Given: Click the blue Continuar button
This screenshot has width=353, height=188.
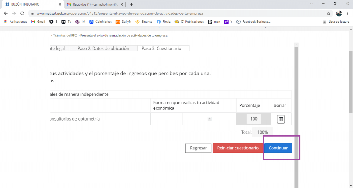Looking at the screenshot, I should (x=278, y=148).
